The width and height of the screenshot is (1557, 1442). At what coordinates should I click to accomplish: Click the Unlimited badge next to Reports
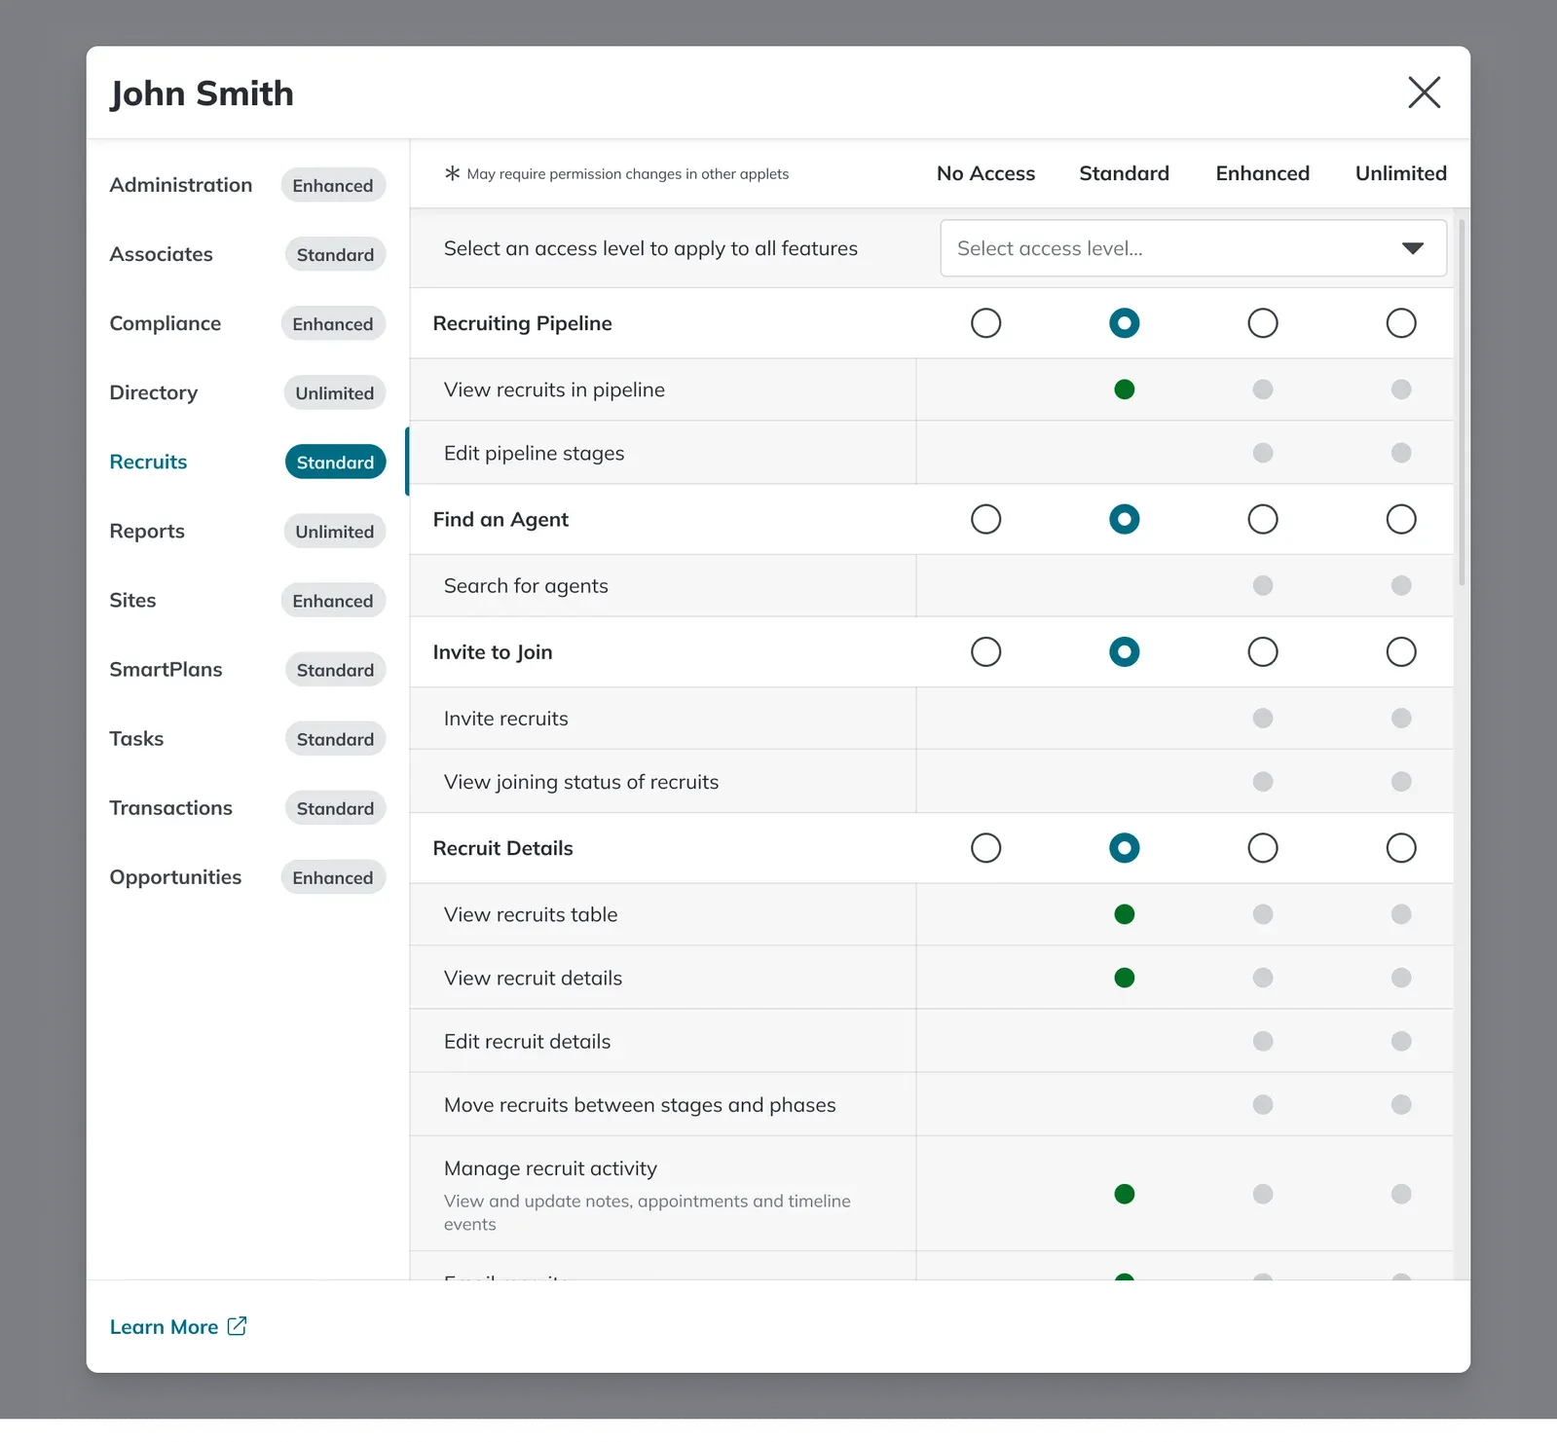(335, 531)
